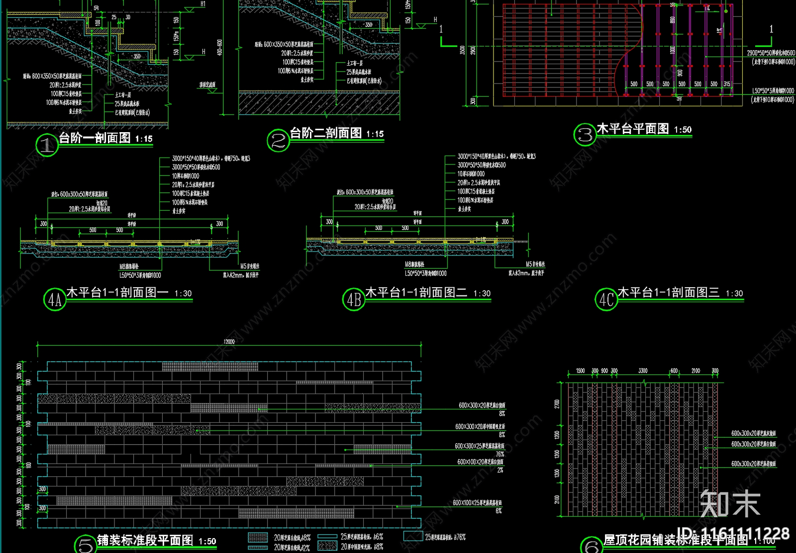The width and height of the screenshot is (796, 553).
Task: Select the 3300 dimension above roof garden plan
Action: tap(643, 371)
